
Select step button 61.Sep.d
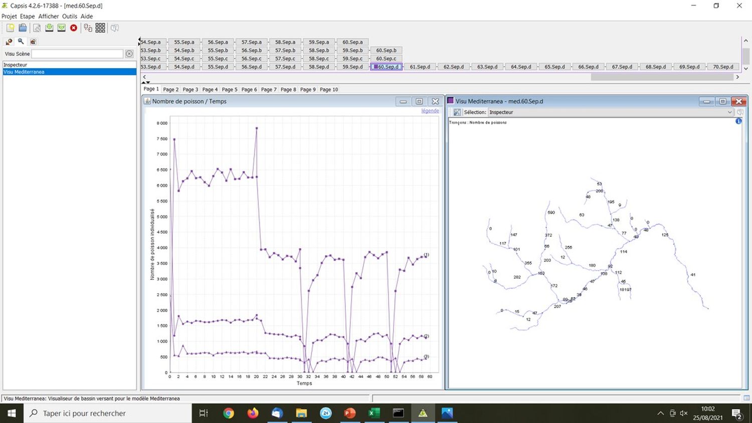coord(420,67)
